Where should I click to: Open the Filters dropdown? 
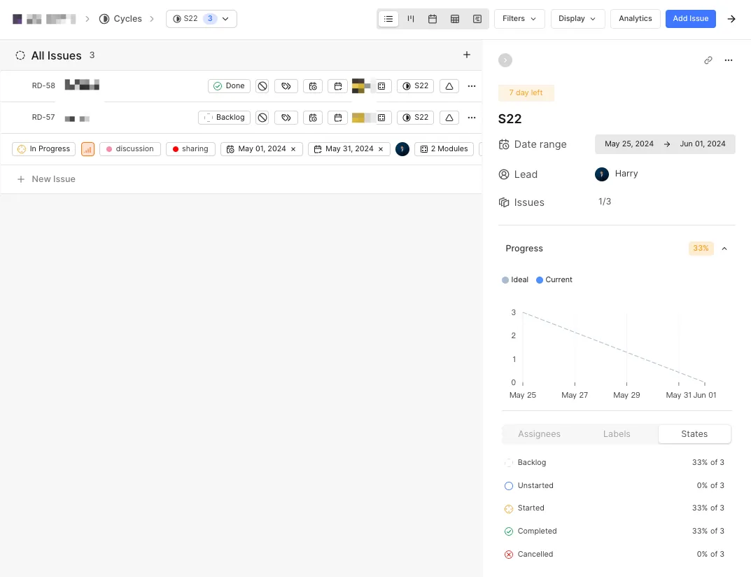tap(519, 19)
